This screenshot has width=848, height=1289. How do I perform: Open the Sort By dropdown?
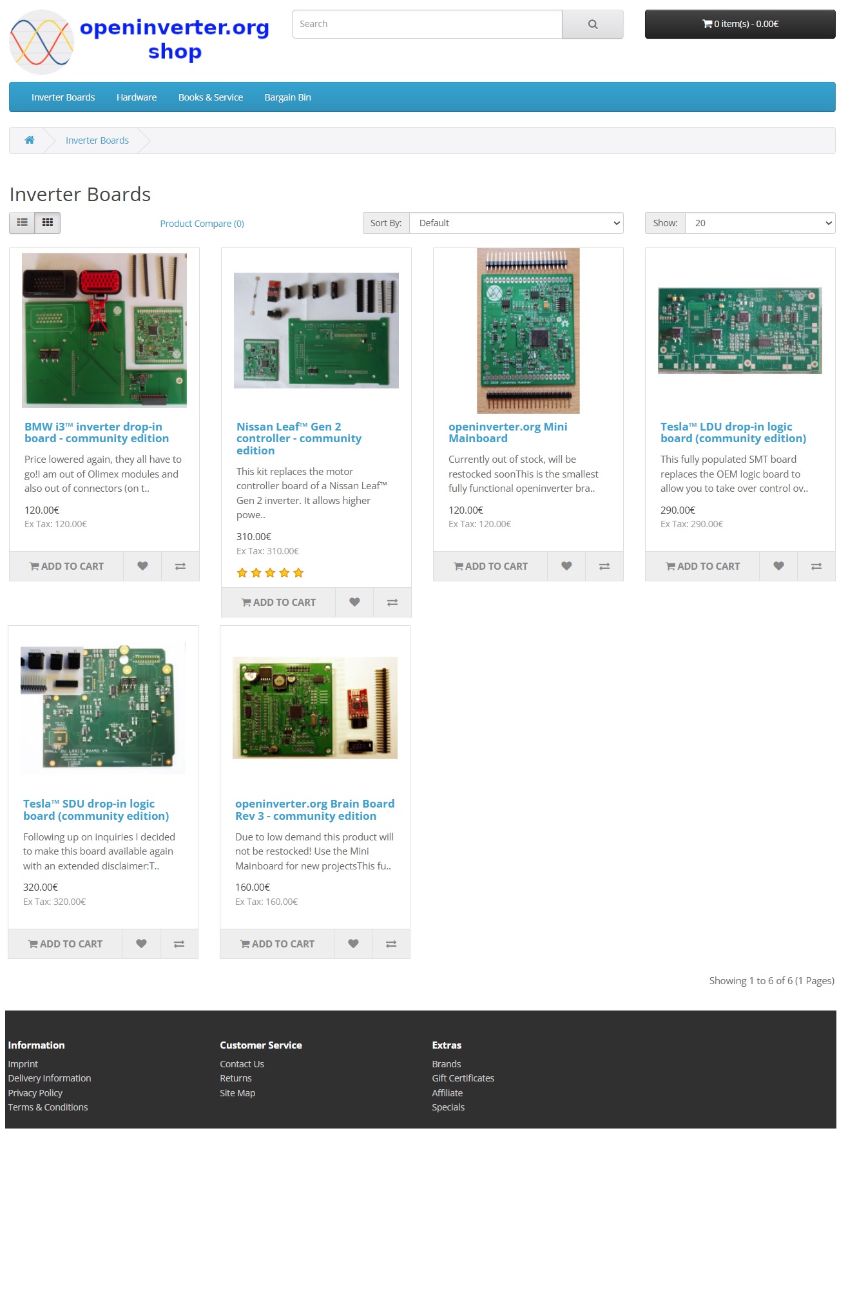516,223
